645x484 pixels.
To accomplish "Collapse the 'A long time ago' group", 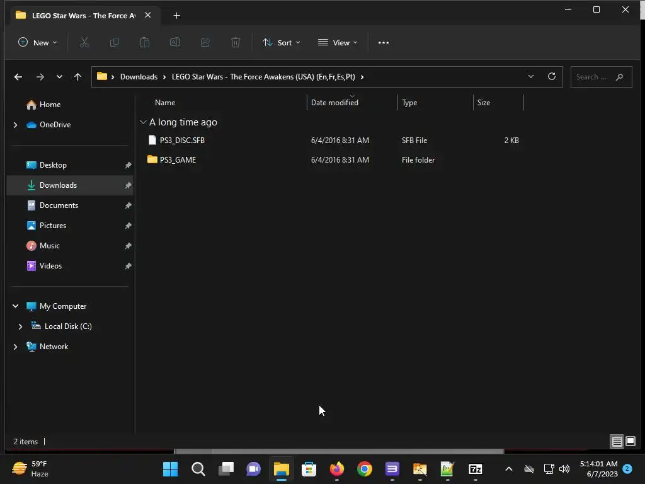I will 143,122.
